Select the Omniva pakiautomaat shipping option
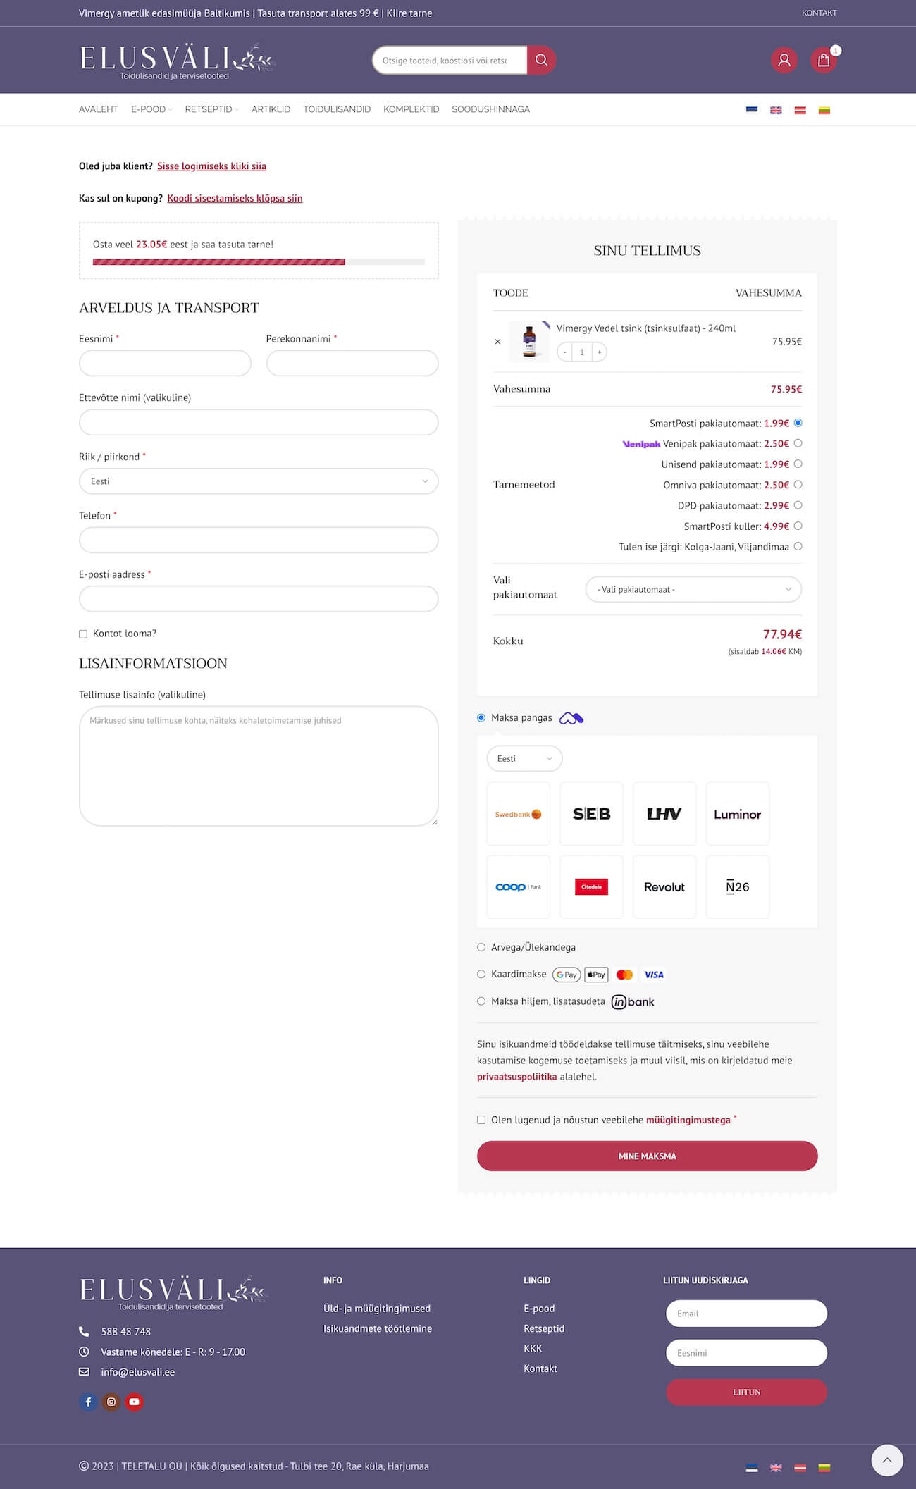The width and height of the screenshot is (916, 1489). (x=798, y=485)
